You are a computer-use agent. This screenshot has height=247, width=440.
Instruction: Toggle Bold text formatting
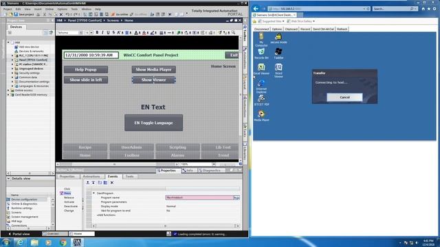coord(97,33)
